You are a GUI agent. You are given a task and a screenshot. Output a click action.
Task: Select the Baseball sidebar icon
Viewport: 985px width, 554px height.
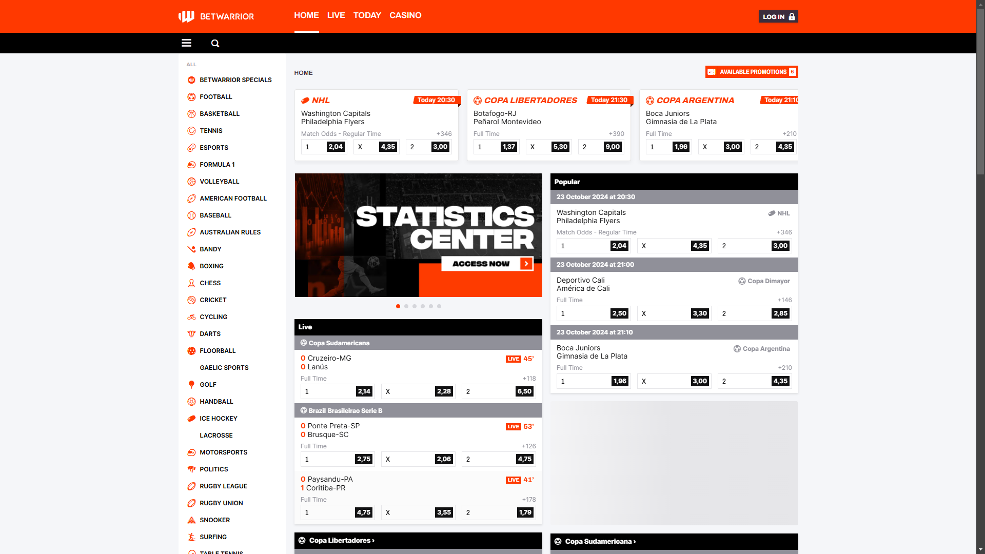[191, 215]
